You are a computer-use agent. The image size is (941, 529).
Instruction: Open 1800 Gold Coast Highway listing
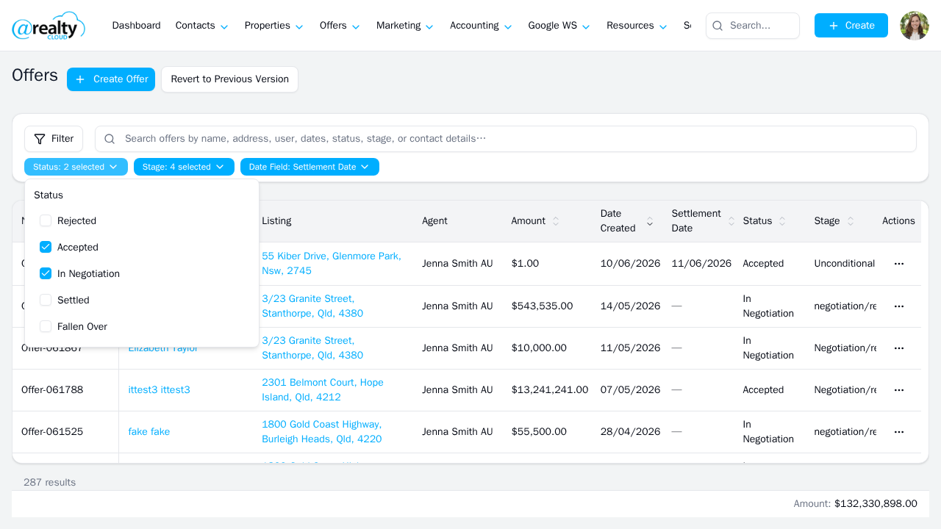(x=322, y=432)
